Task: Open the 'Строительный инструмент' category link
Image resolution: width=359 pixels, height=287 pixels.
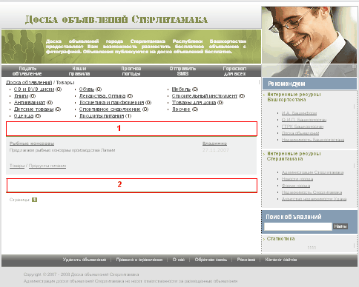Action: click(x=205, y=96)
